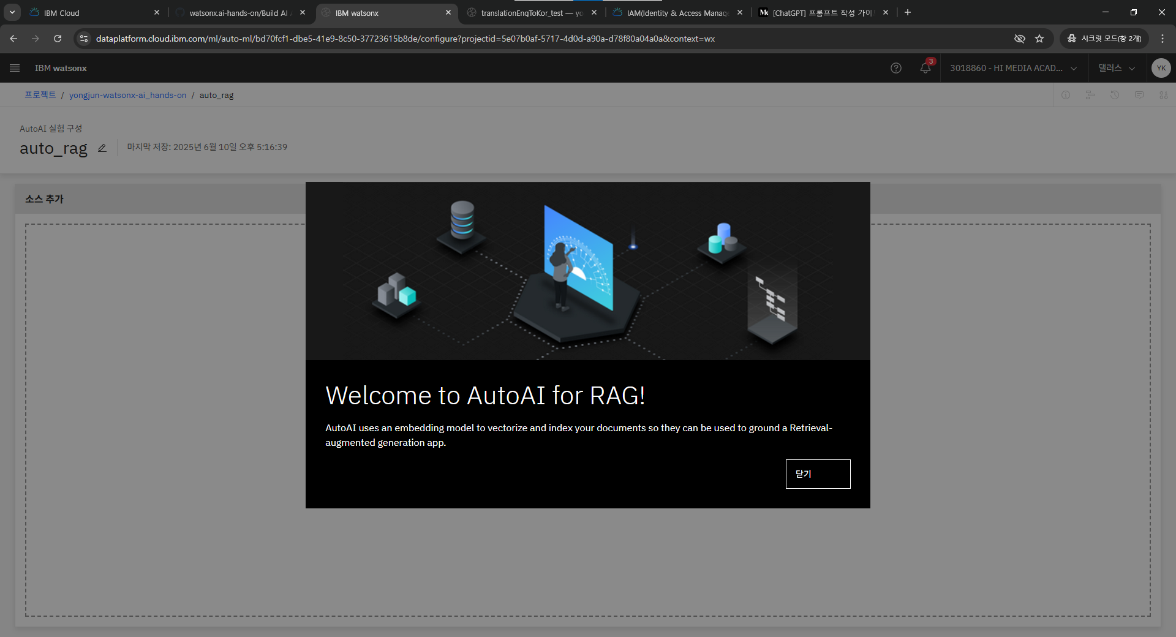Click the 닫기 button in welcome dialog
The width and height of the screenshot is (1176, 637).
[818, 474]
